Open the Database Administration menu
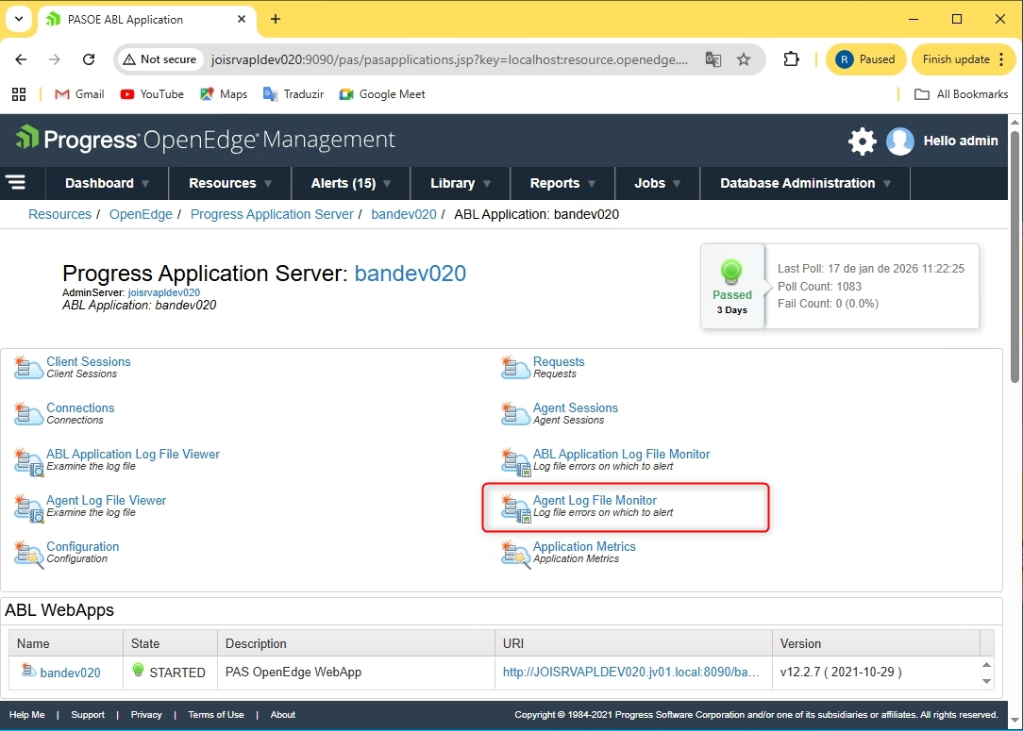The height and width of the screenshot is (731, 1023). pos(805,183)
